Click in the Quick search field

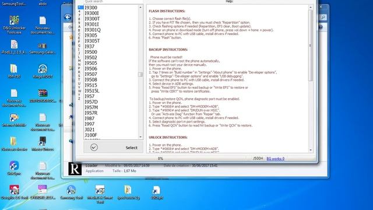coord(113,1)
